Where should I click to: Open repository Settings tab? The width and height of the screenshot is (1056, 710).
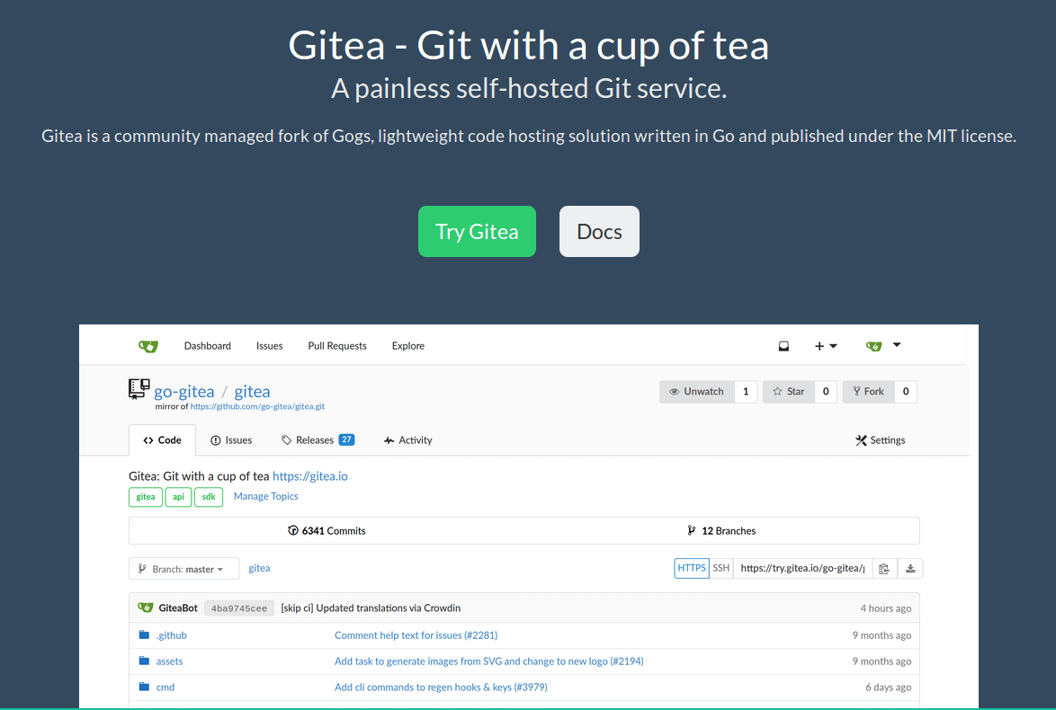pyautogui.click(x=881, y=440)
